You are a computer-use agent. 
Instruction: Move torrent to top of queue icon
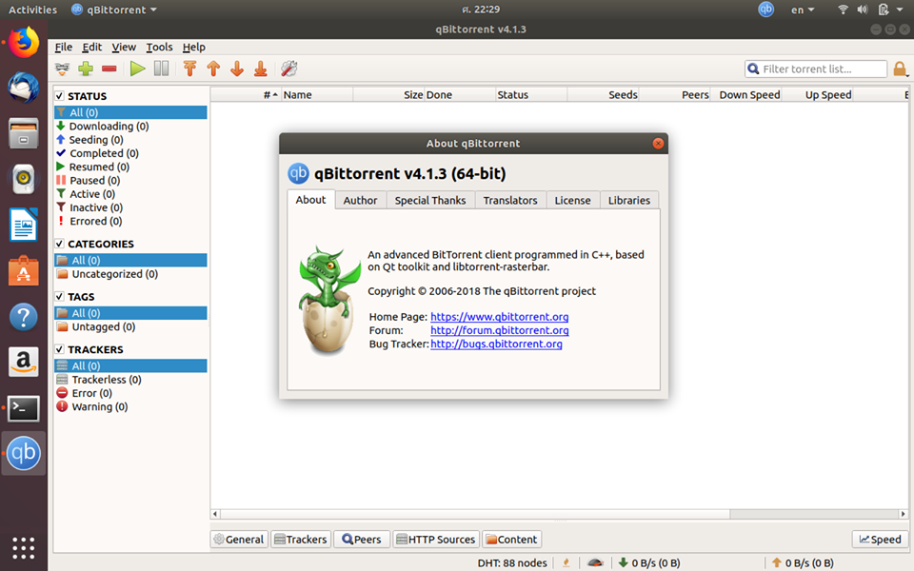click(189, 69)
